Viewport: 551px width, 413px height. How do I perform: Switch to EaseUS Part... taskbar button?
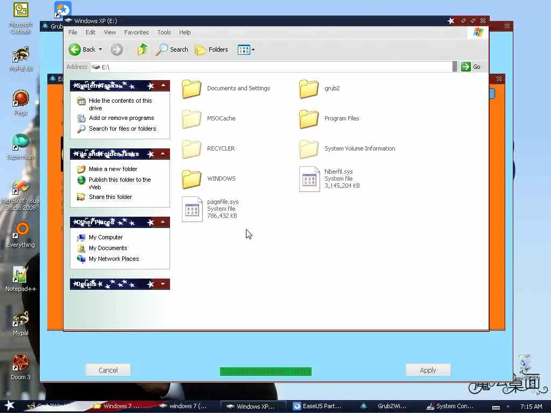317,407
